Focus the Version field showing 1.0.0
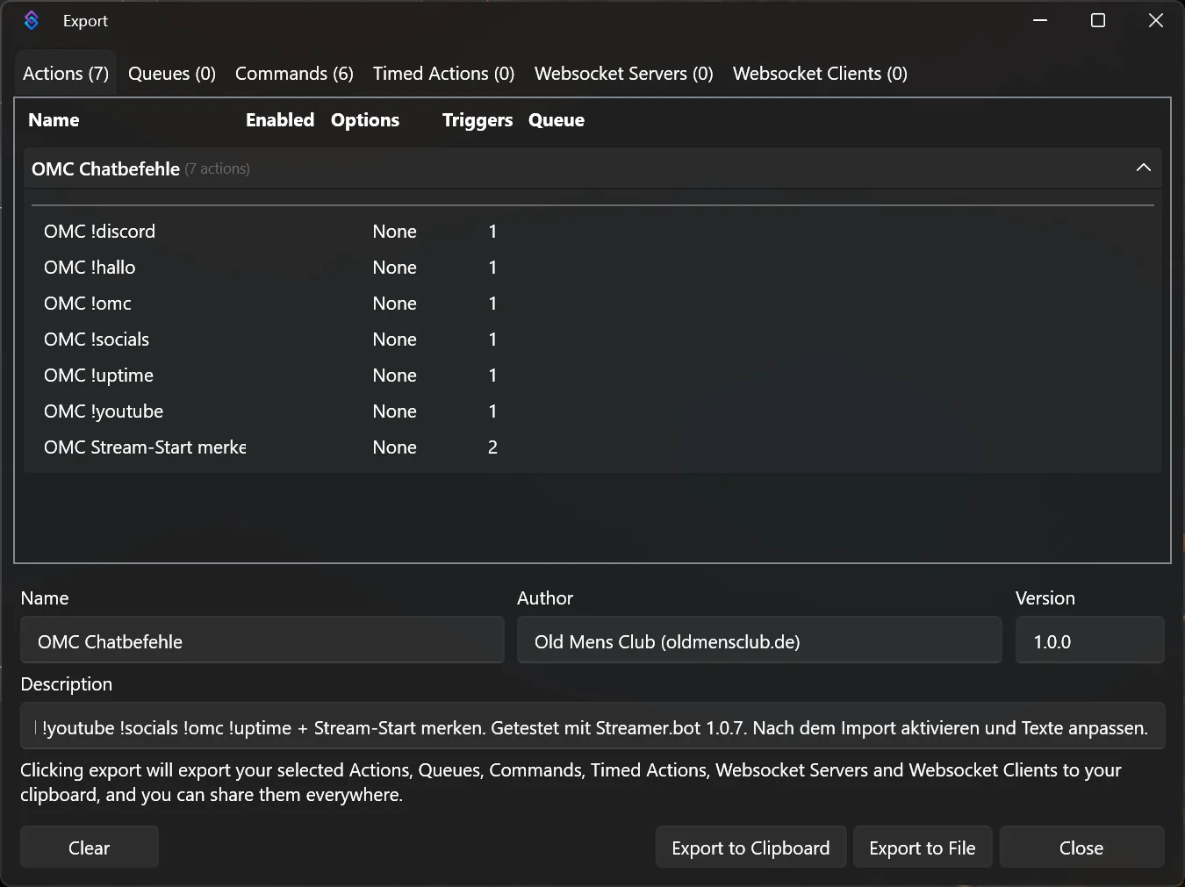This screenshot has width=1185, height=887. [x=1089, y=640]
